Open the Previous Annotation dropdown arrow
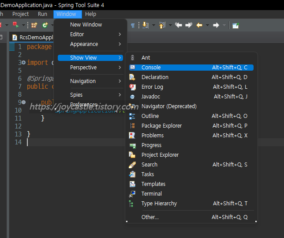The width and height of the screenshot is (284, 238). point(170,25)
